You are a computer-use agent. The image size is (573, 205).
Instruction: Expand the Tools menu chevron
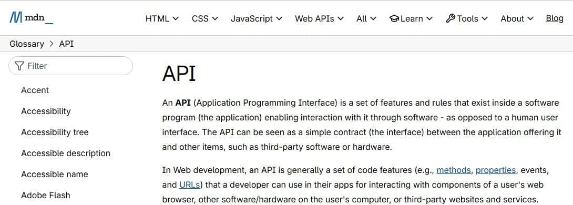click(484, 18)
